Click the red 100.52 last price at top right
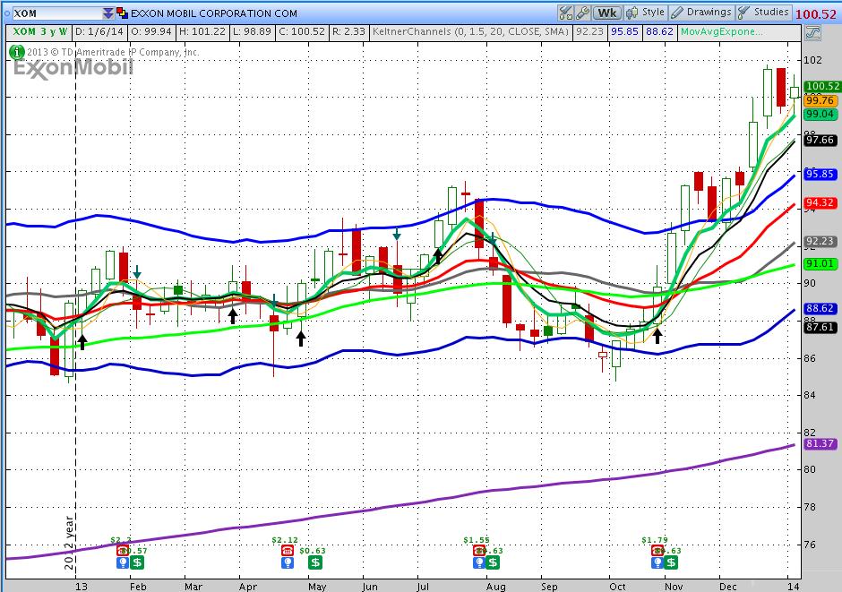Viewport: 842px width, 592px height. pos(816,14)
